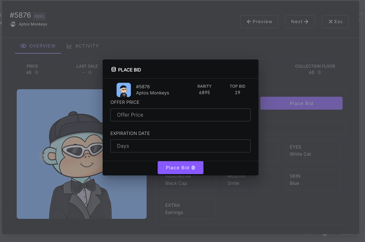365x242 pixels.
Task: Click the Aptos coin icon next to Price
Action: pos(37,73)
